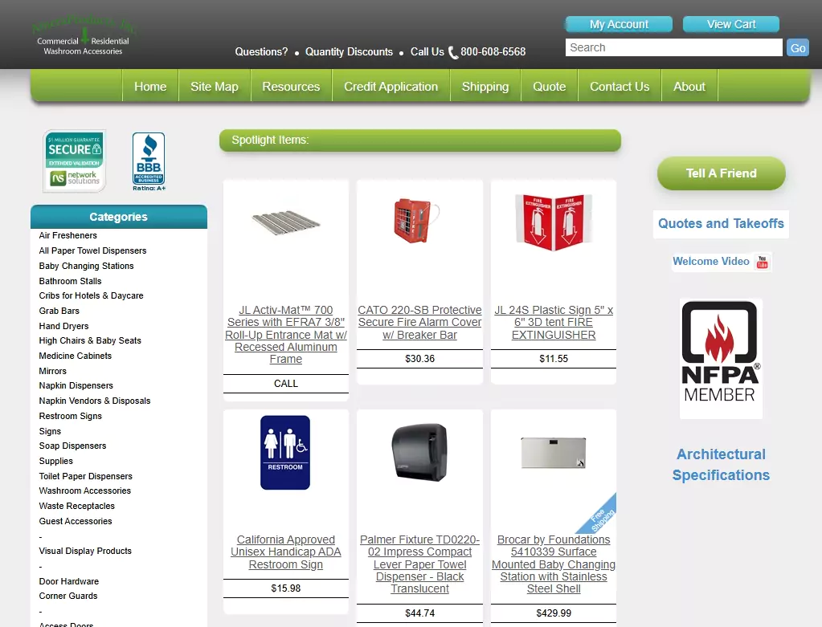This screenshot has height=627, width=822.
Task: Select the Corner Guards category
Action: click(68, 596)
